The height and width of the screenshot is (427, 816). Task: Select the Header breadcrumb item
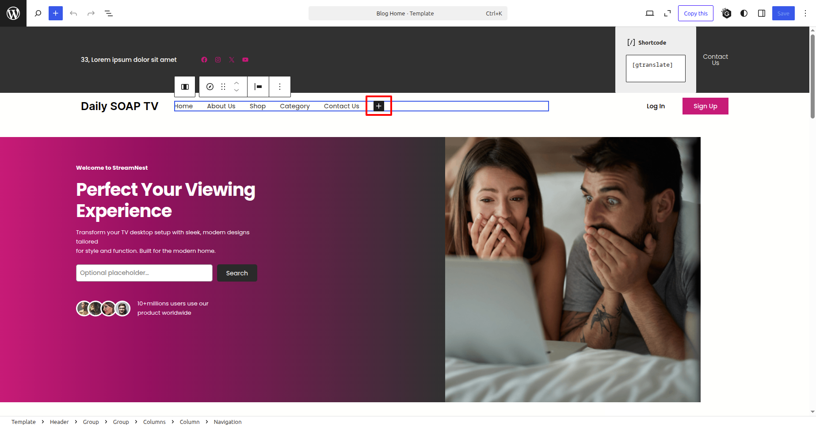(x=59, y=422)
